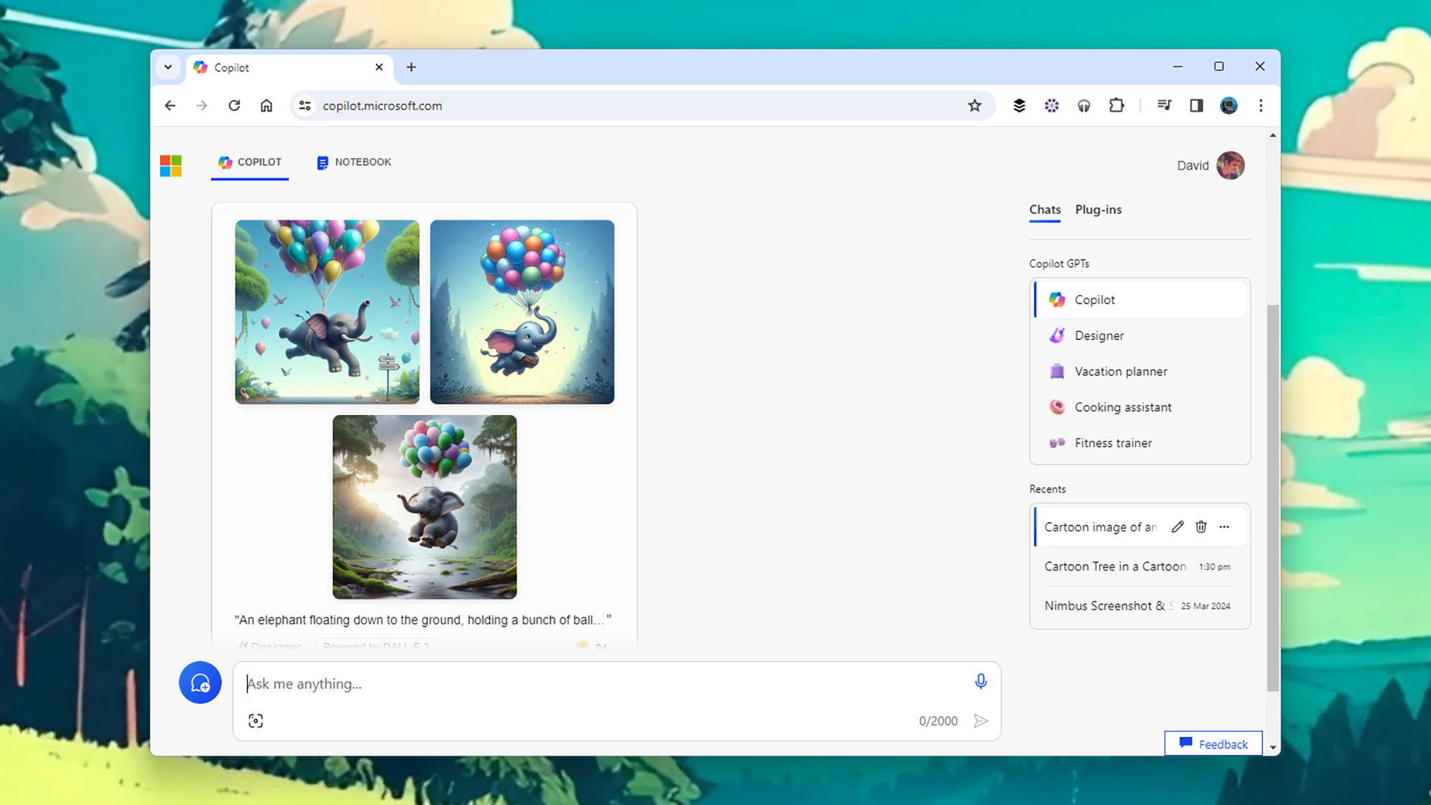The image size is (1431, 805).
Task: Click the page vertical scrollbar
Action: coord(1272,497)
